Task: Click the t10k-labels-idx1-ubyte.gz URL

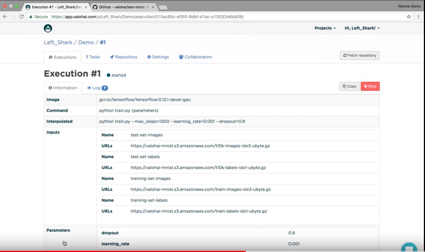Action: point(198,168)
